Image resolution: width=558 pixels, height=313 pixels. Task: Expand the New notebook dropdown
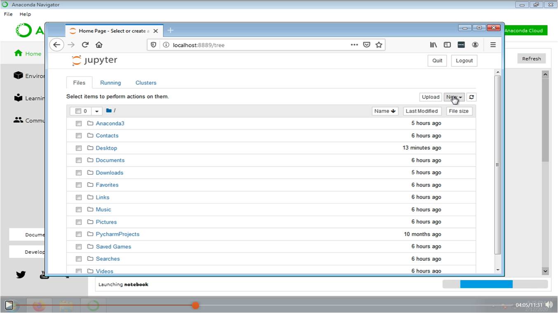tap(454, 97)
